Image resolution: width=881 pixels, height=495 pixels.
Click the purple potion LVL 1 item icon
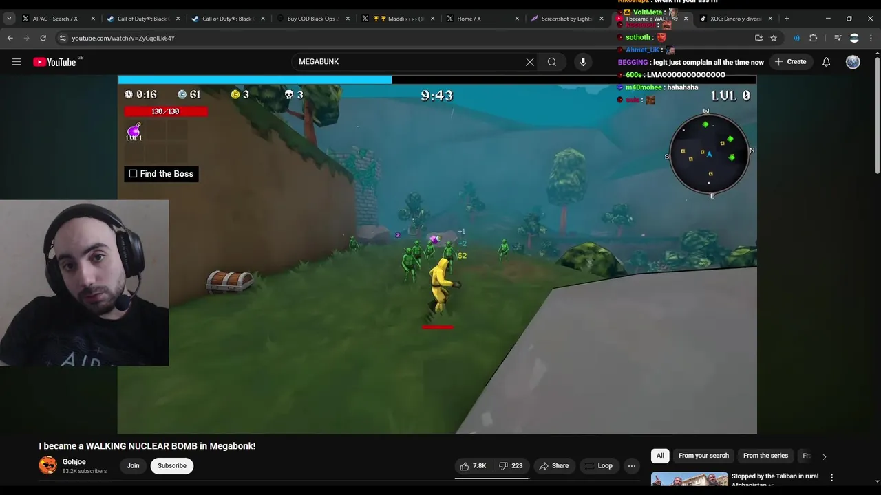pos(134,132)
